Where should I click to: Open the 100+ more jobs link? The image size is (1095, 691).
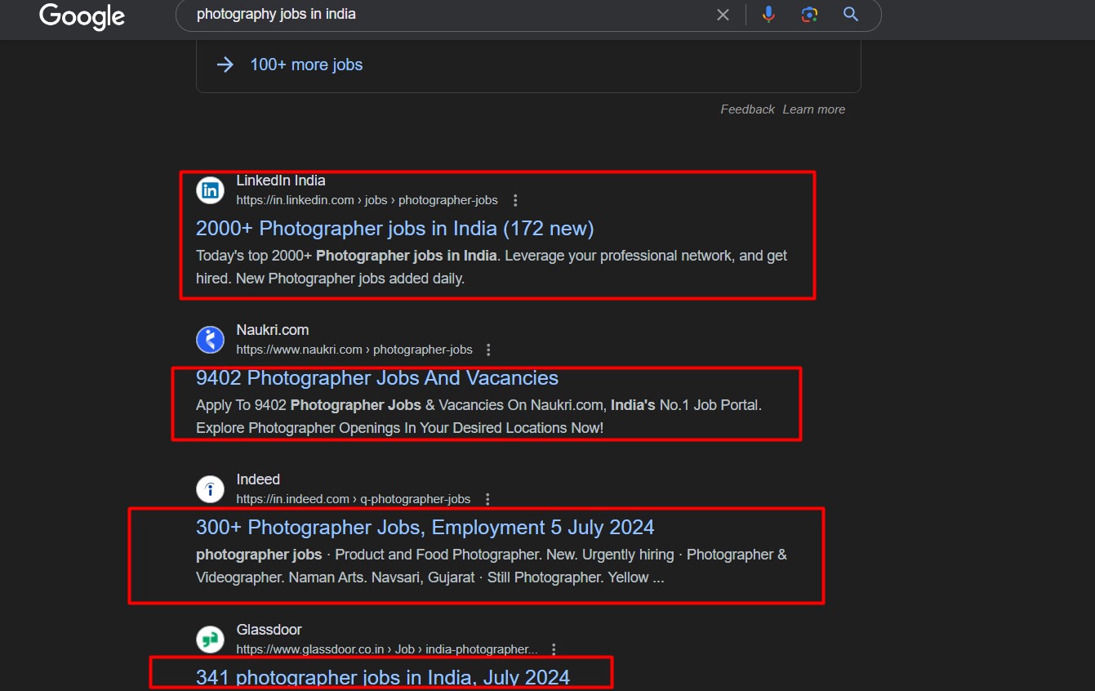click(306, 65)
